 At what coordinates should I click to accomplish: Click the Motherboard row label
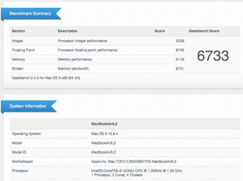pos(22,162)
